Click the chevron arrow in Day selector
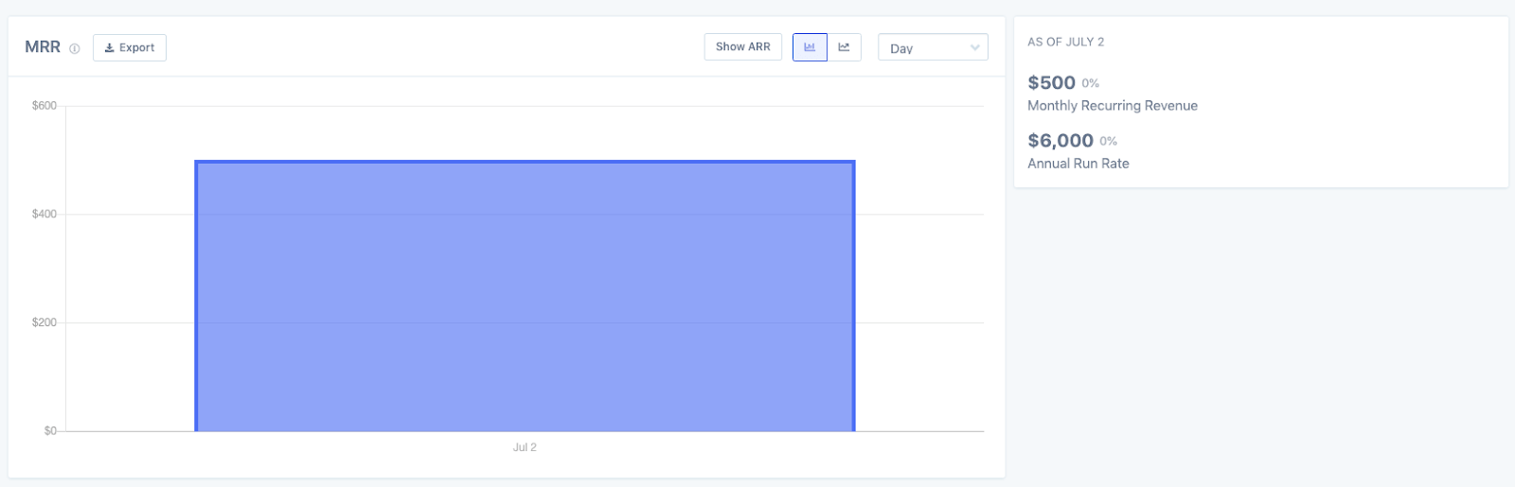Screen dimensions: 1515x487 [974, 48]
